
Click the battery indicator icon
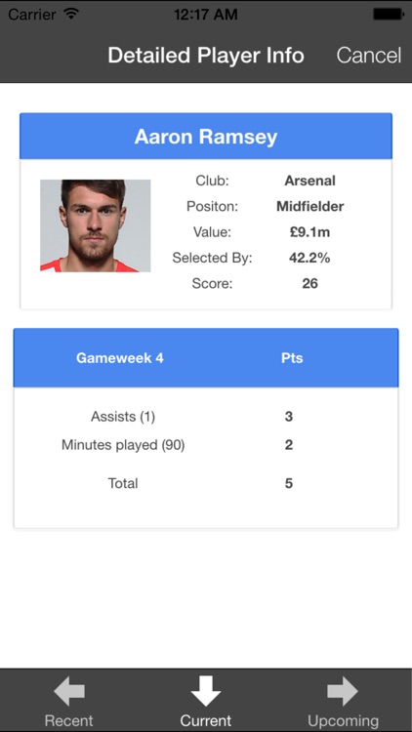click(389, 15)
